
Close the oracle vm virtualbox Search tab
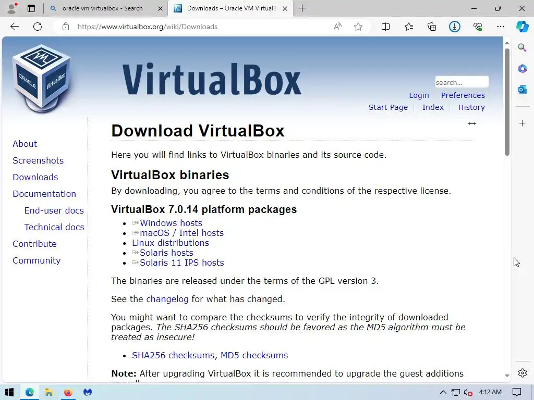point(160,8)
